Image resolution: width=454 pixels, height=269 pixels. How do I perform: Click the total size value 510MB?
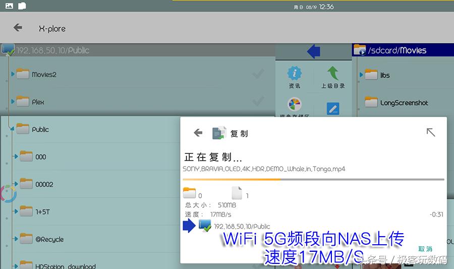227,205
